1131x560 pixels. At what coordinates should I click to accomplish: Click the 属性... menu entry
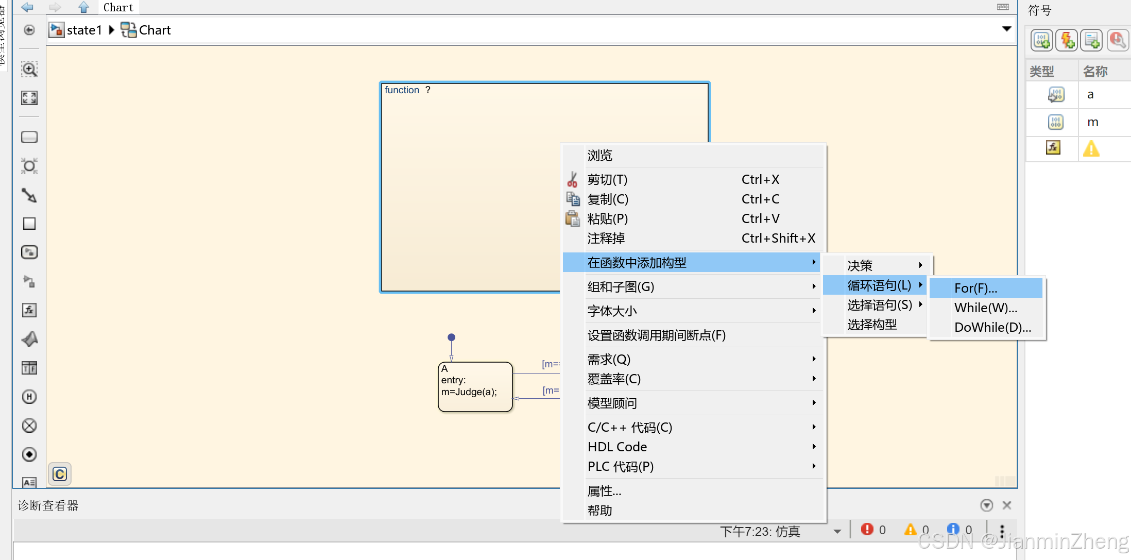click(605, 490)
